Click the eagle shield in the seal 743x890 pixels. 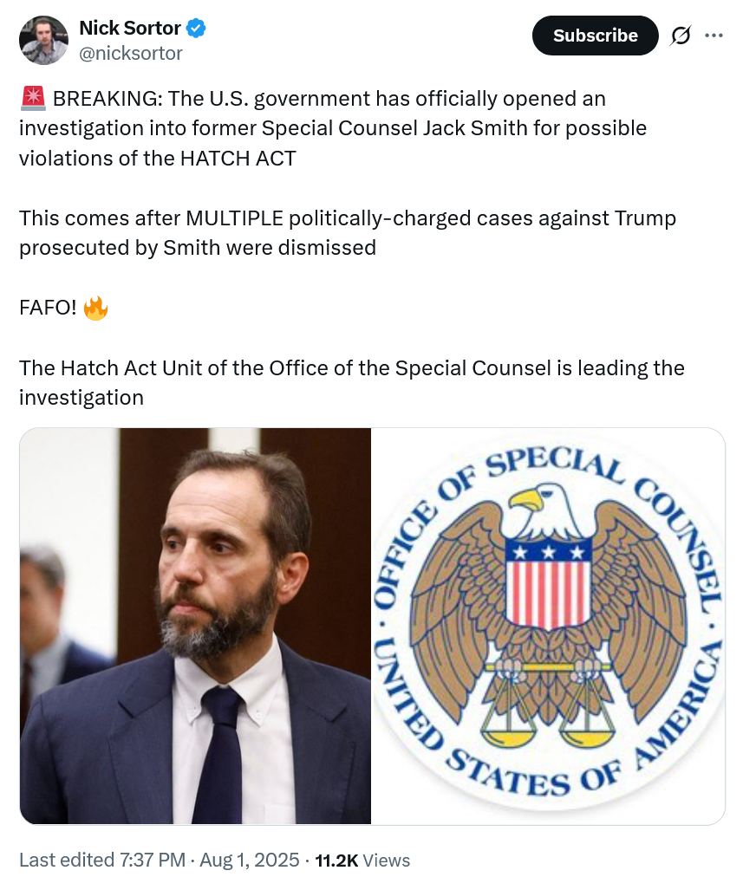(x=548, y=584)
